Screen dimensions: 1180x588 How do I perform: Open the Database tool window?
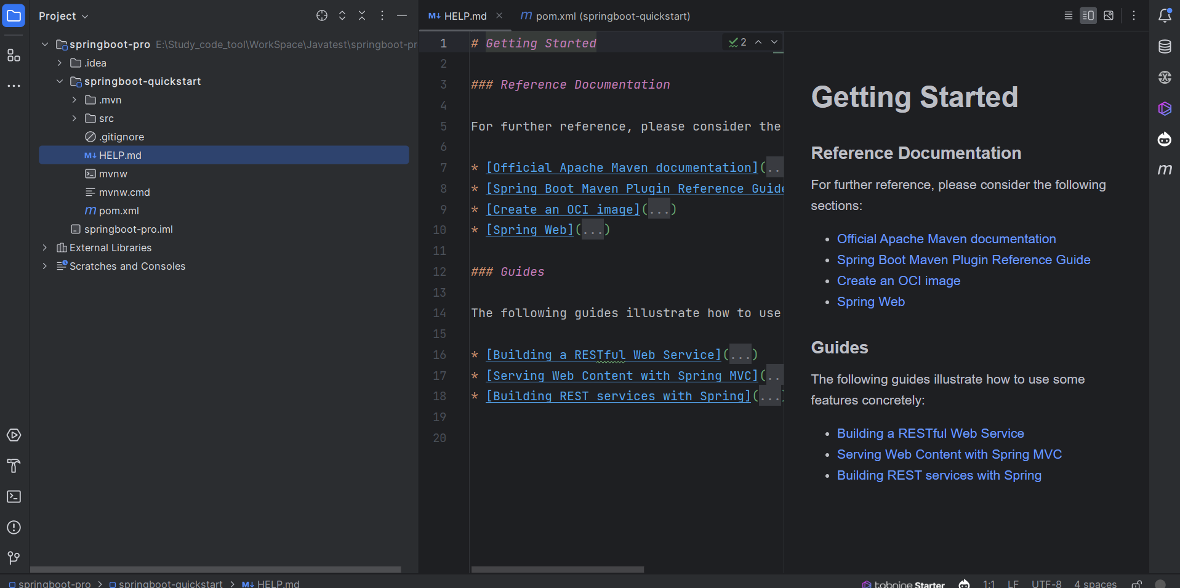click(x=1165, y=47)
